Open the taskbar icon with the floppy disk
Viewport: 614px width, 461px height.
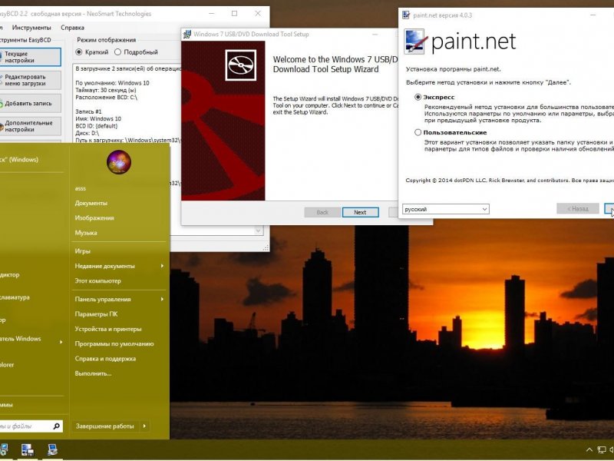(28, 449)
